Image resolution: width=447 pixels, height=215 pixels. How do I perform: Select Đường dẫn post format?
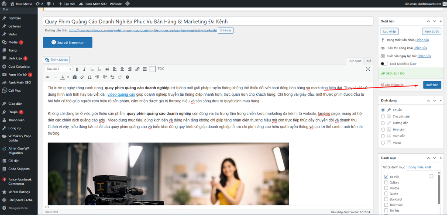click(382, 123)
